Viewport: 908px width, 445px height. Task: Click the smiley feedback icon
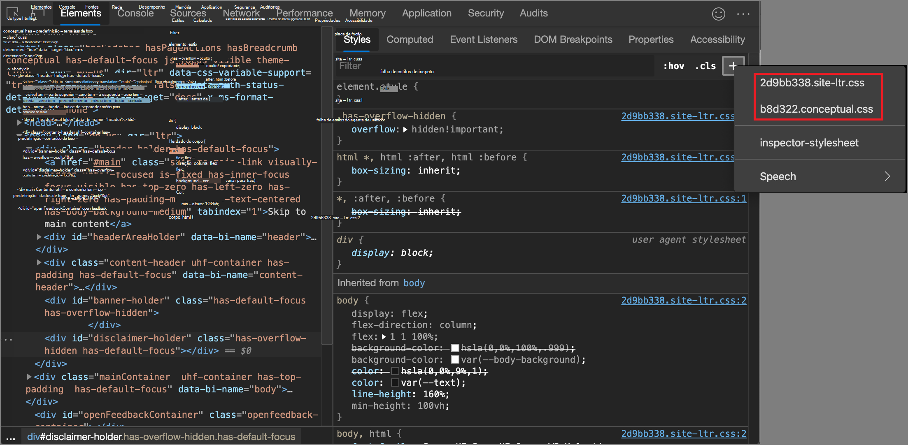point(718,14)
